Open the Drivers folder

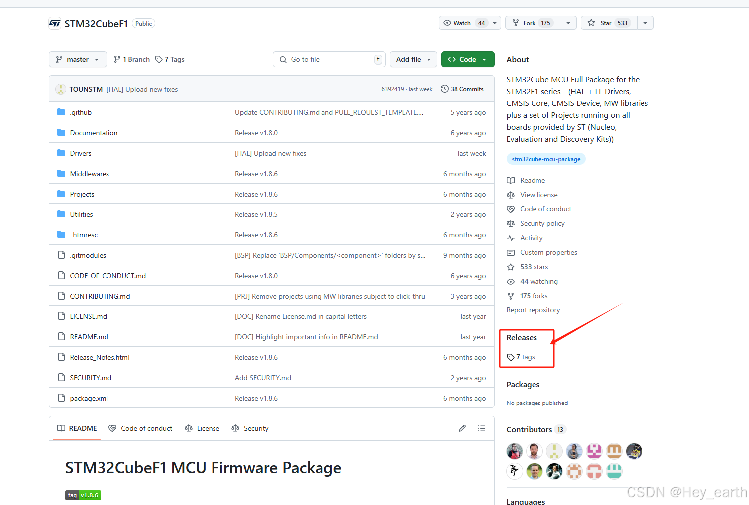pyautogui.click(x=81, y=153)
